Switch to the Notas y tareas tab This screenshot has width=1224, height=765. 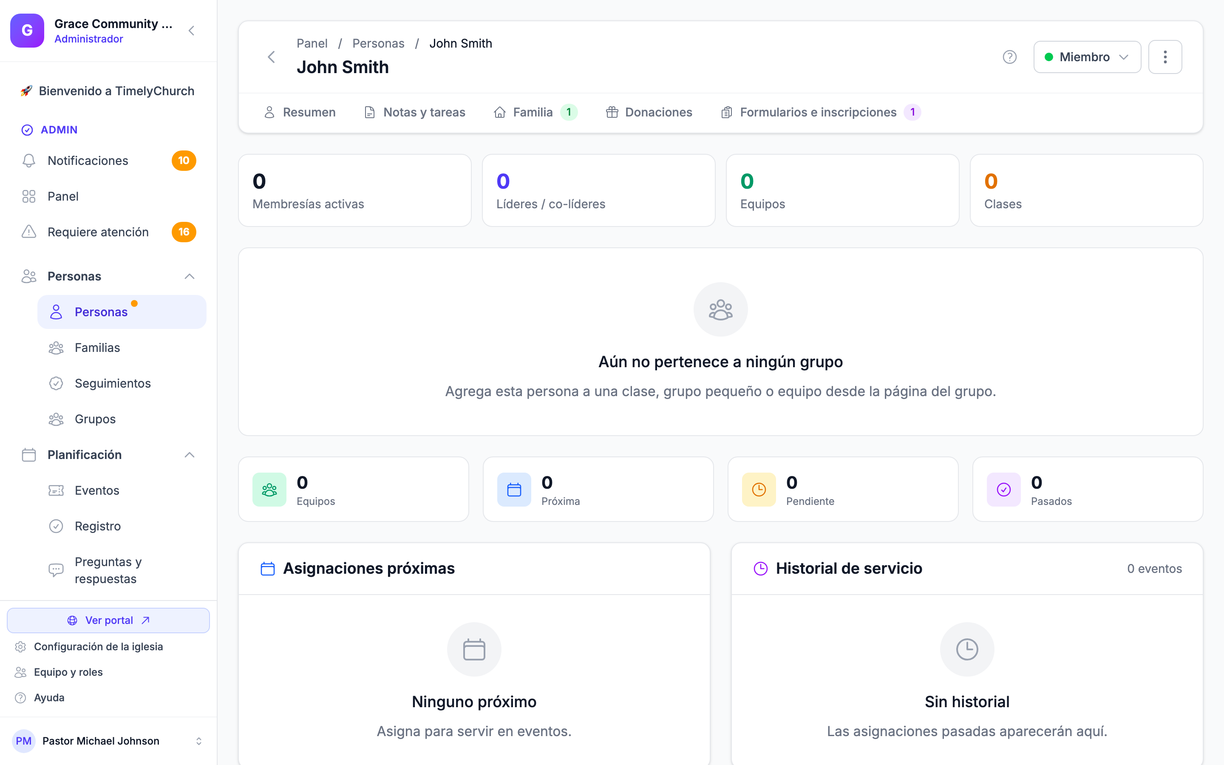click(x=415, y=112)
